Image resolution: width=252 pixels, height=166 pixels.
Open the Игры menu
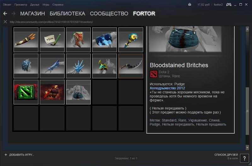click(46, 5)
